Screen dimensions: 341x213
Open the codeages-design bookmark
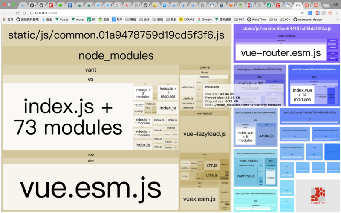click(x=308, y=20)
